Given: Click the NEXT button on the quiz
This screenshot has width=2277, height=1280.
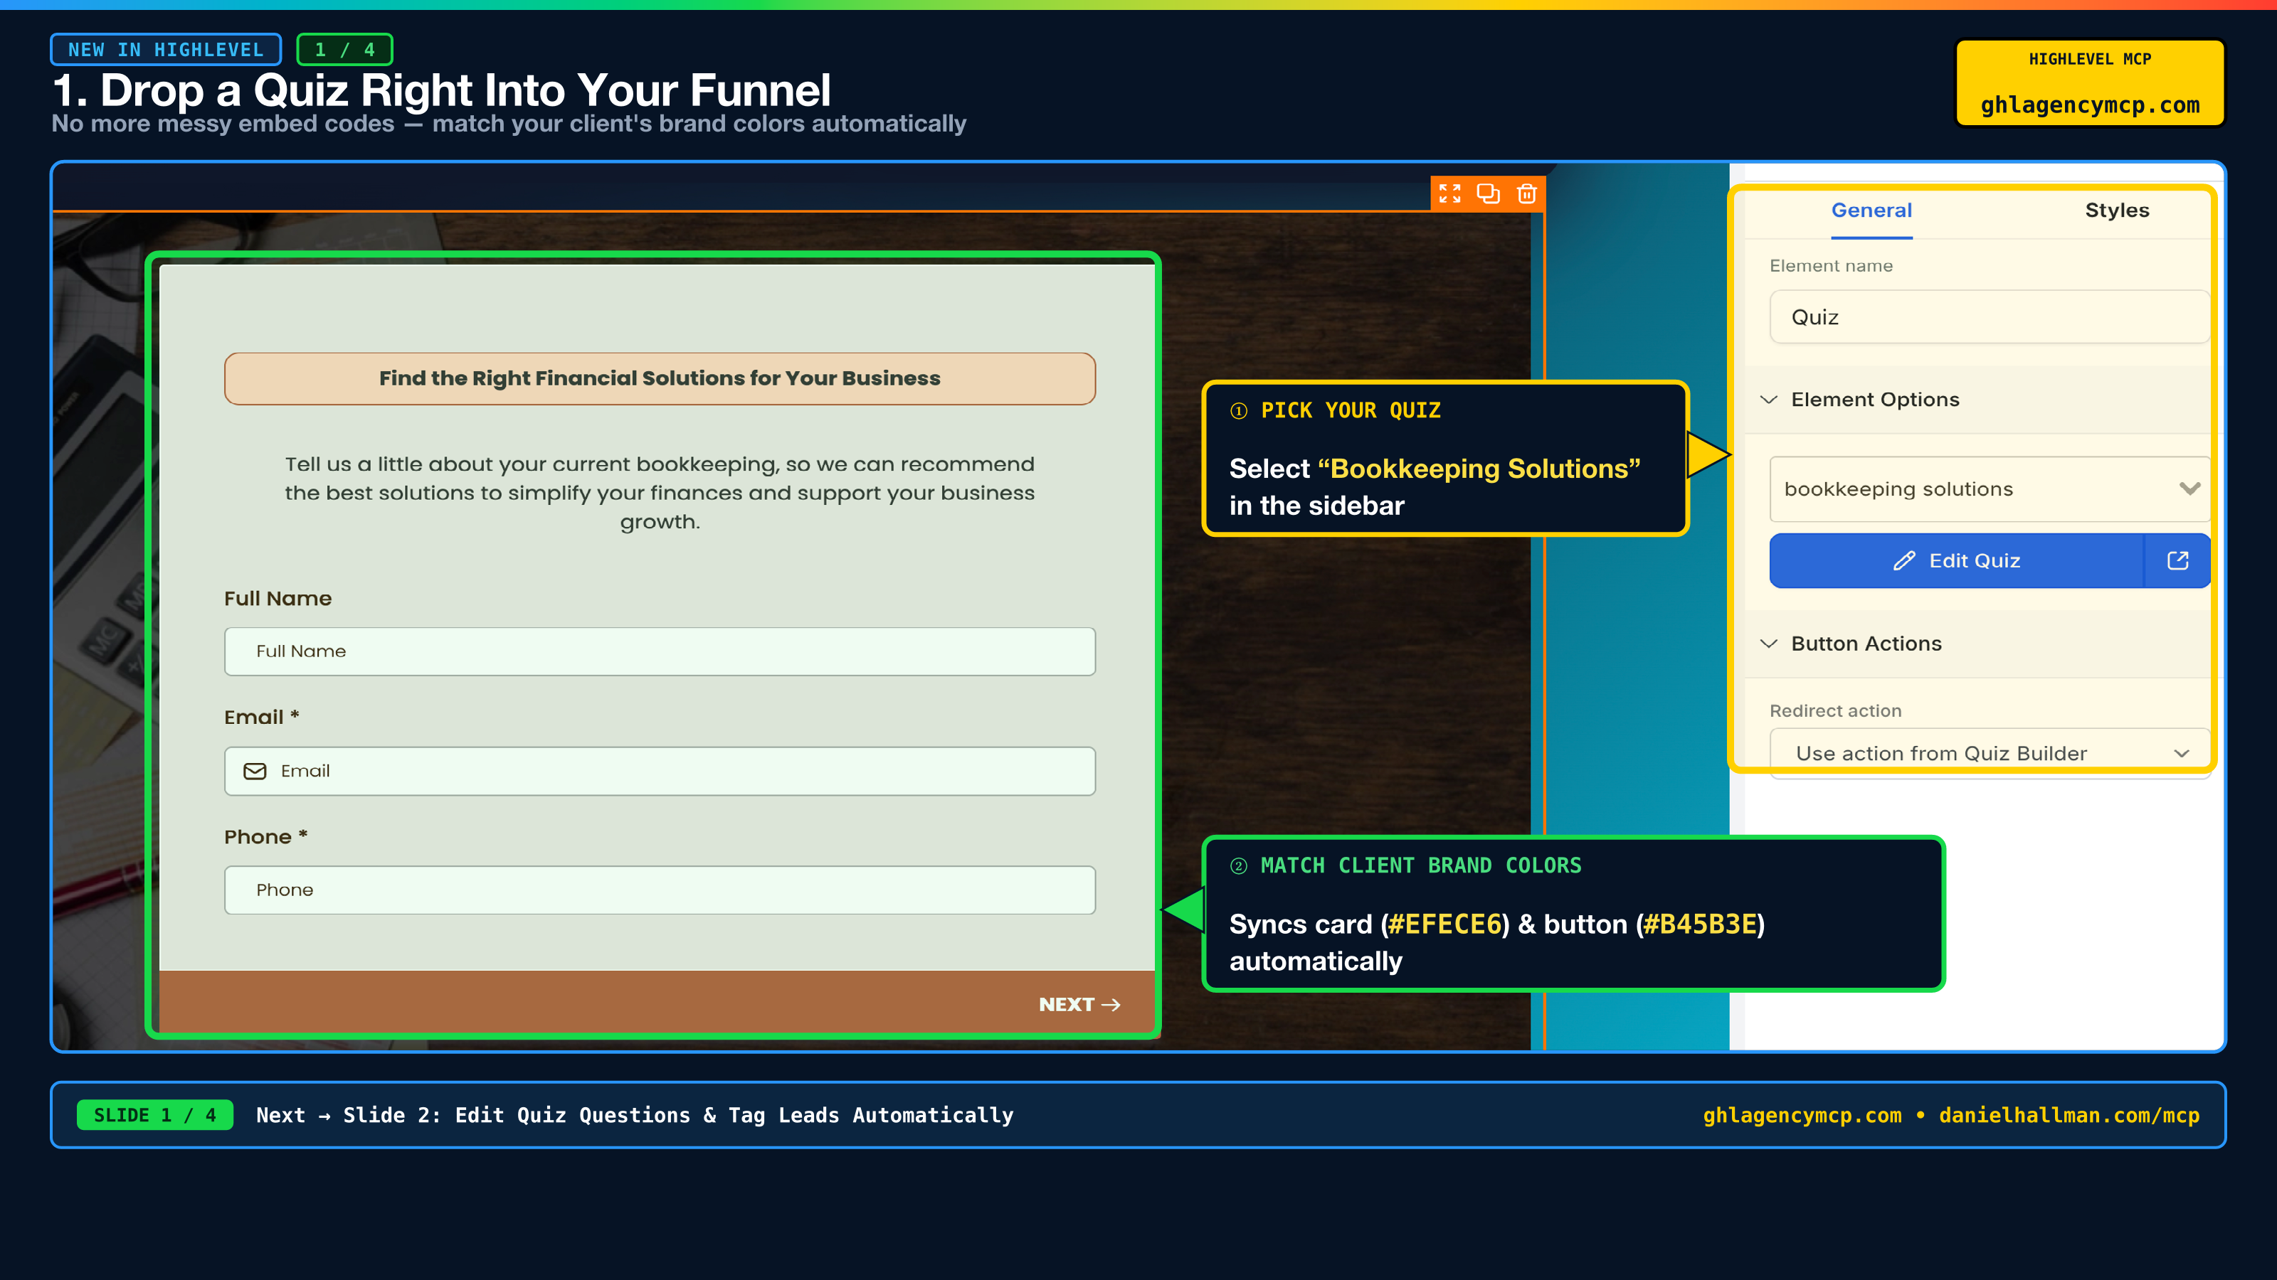Looking at the screenshot, I should click(1079, 1004).
